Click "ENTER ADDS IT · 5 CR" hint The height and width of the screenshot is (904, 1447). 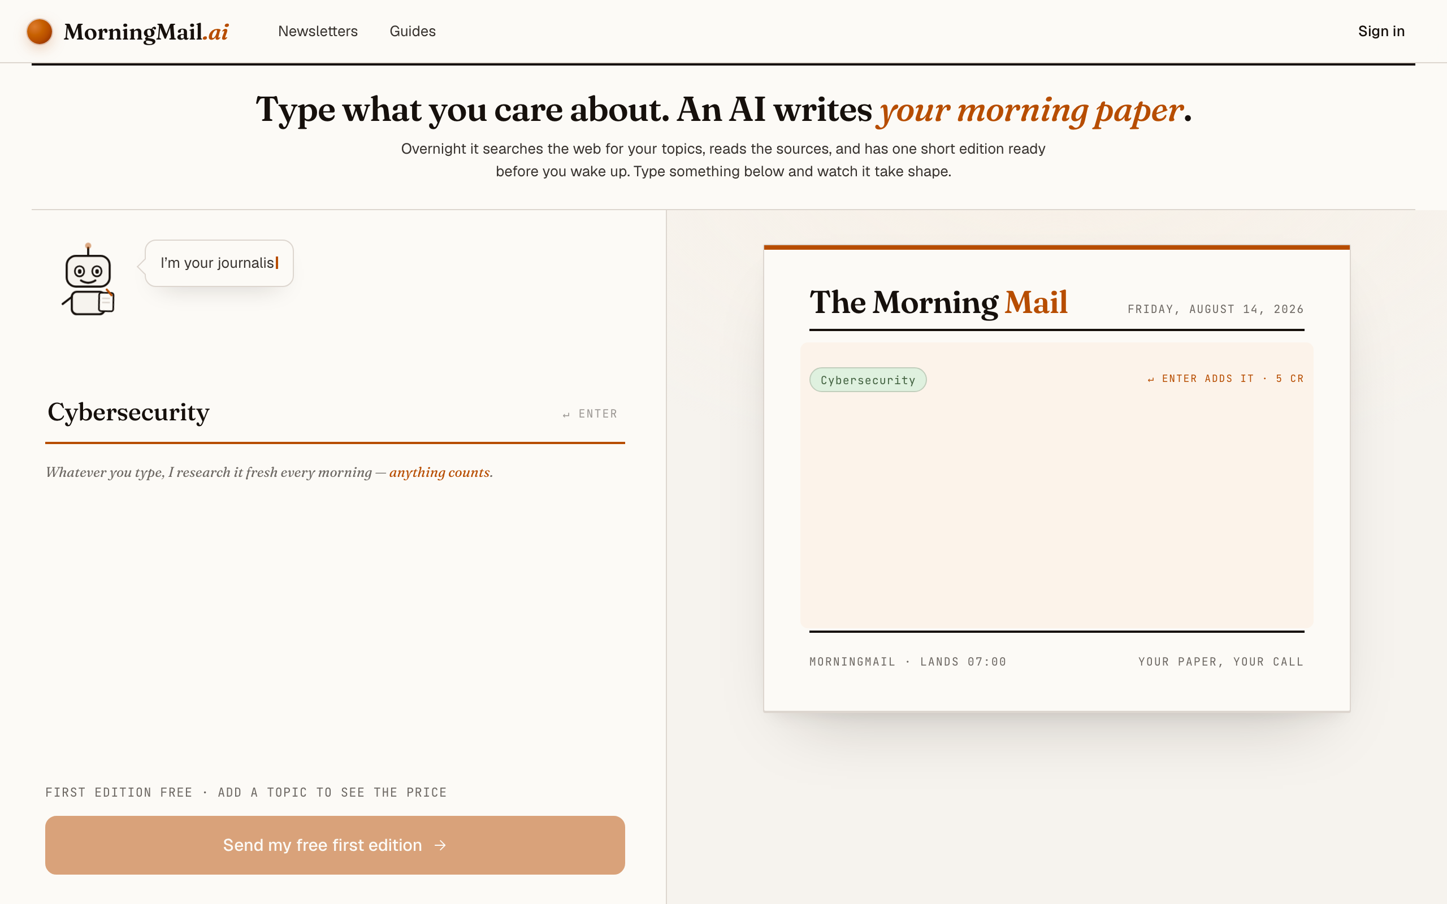tap(1225, 379)
